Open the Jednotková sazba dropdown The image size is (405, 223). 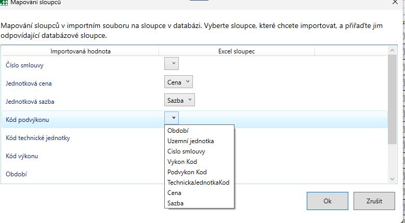[180, 100]
